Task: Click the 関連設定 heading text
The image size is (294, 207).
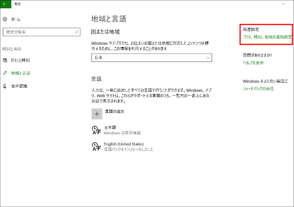Action: (x=251, y=29)
